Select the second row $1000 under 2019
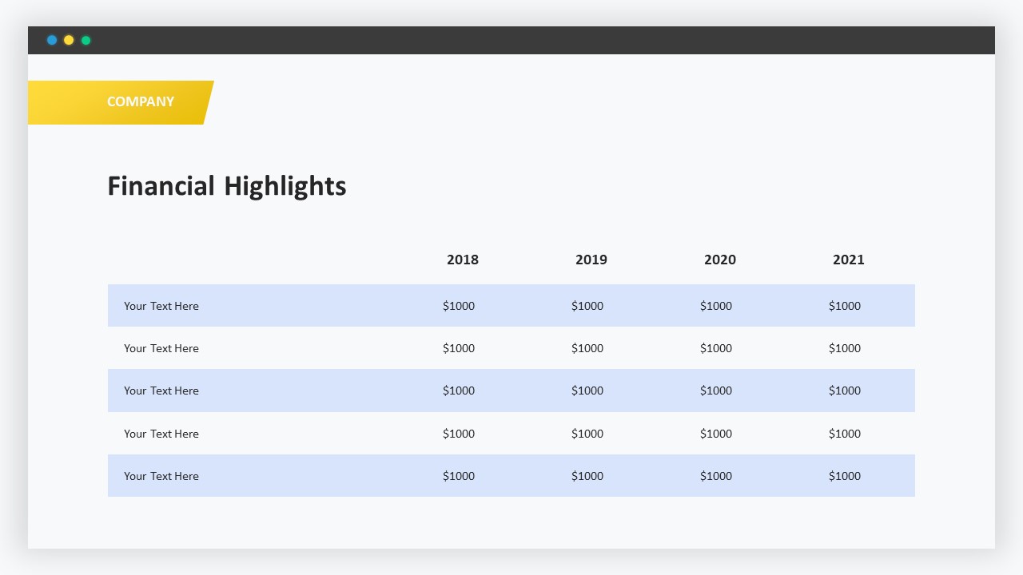The image size is (1023, 575). 587,348
